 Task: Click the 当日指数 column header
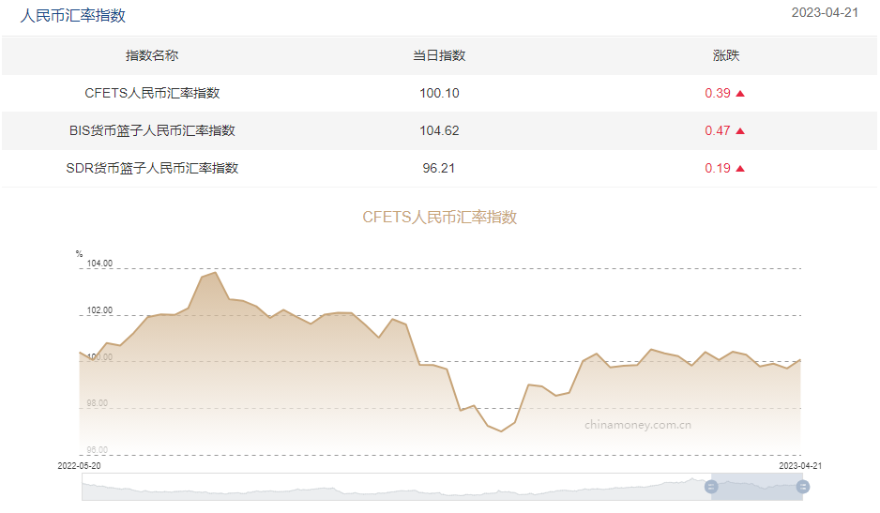pyautogui.click(x=439, y=55)
